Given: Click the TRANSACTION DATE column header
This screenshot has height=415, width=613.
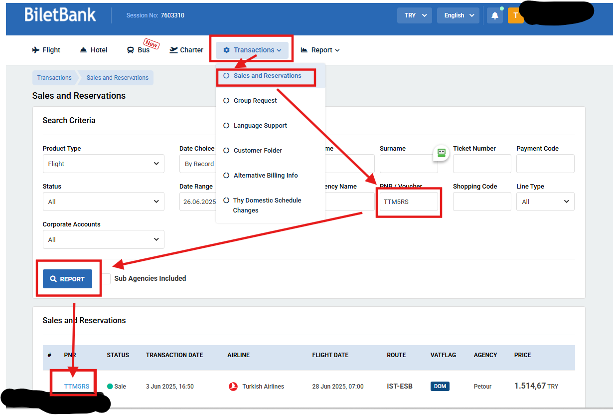Looking at the screenshot, I should [x=174, y=355].
